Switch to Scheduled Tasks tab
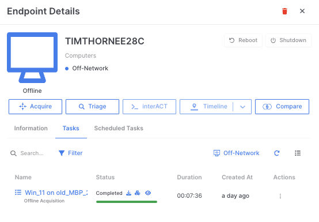 (119, 129)
